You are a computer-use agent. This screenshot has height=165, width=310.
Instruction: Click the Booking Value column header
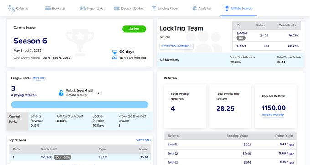(x=237, y=136)
